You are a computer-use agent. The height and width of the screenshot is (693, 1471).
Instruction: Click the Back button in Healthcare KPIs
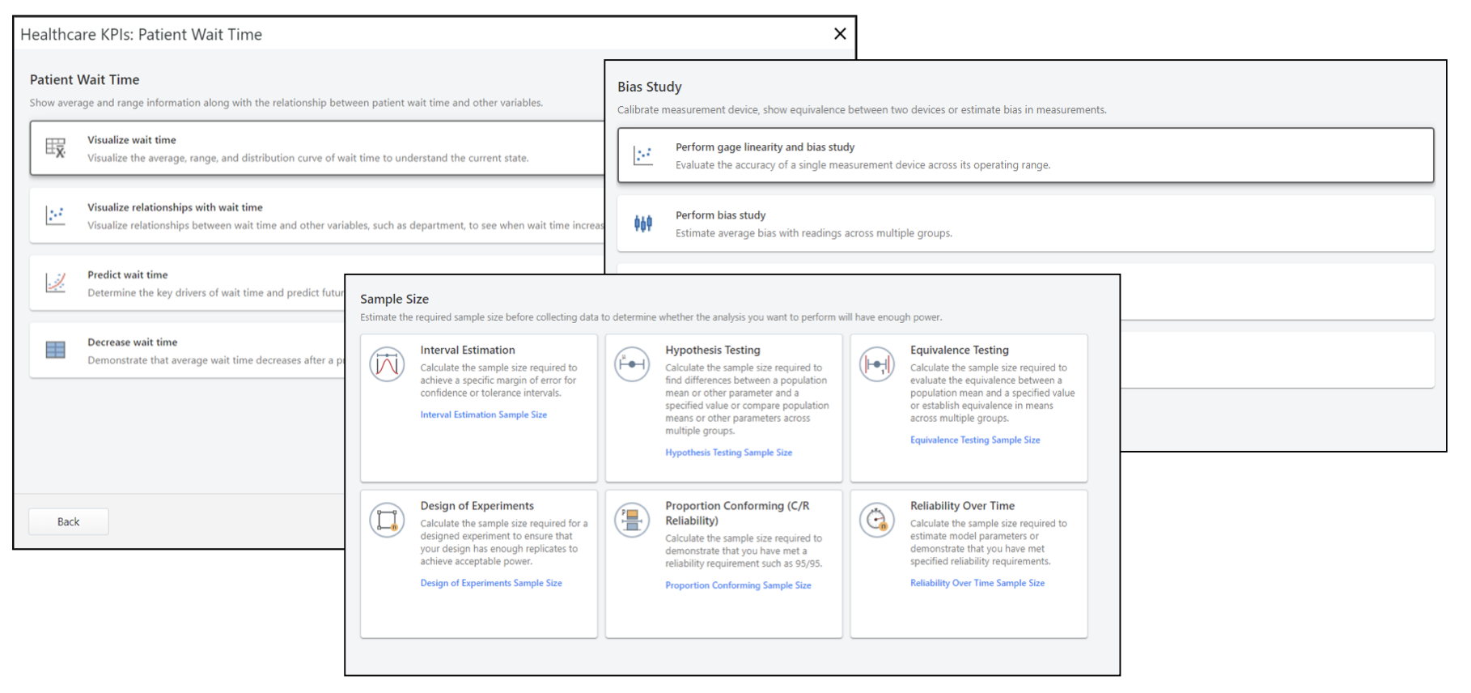(69, 521)
